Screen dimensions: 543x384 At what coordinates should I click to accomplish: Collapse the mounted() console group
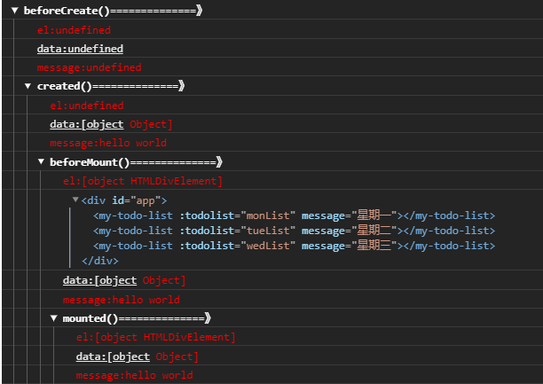53,318
